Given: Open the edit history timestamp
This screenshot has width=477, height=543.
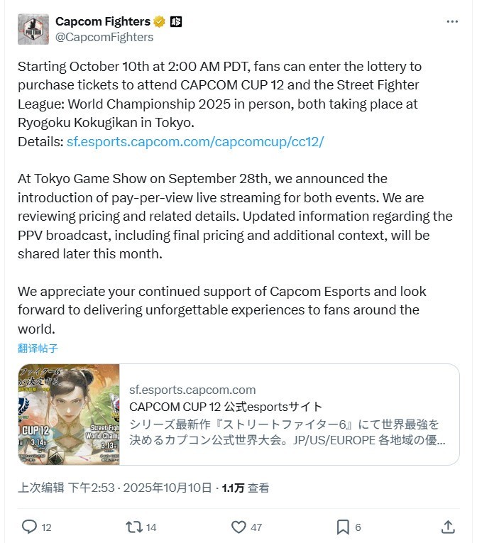Looking at the screenshot, I should [41, 488].
